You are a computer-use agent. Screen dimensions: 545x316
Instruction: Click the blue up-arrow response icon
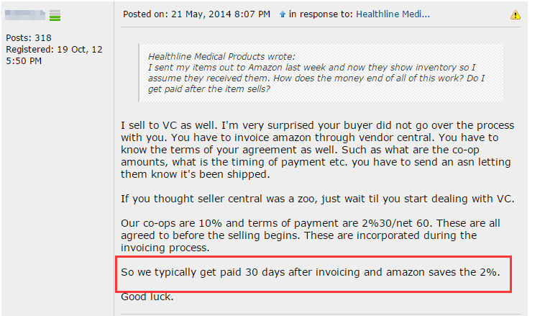pyautogui.click(x=283, y=14)
